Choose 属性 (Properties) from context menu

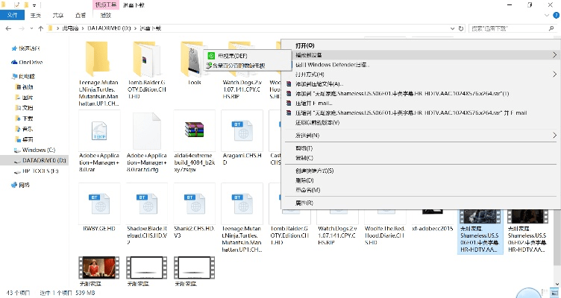[303, 202]
